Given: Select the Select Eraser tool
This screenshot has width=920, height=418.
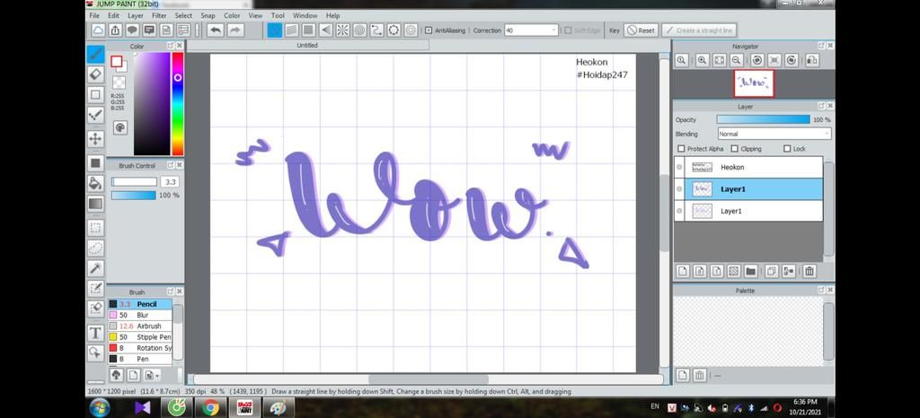Looking at the screenshot, I should coord(95,308).
